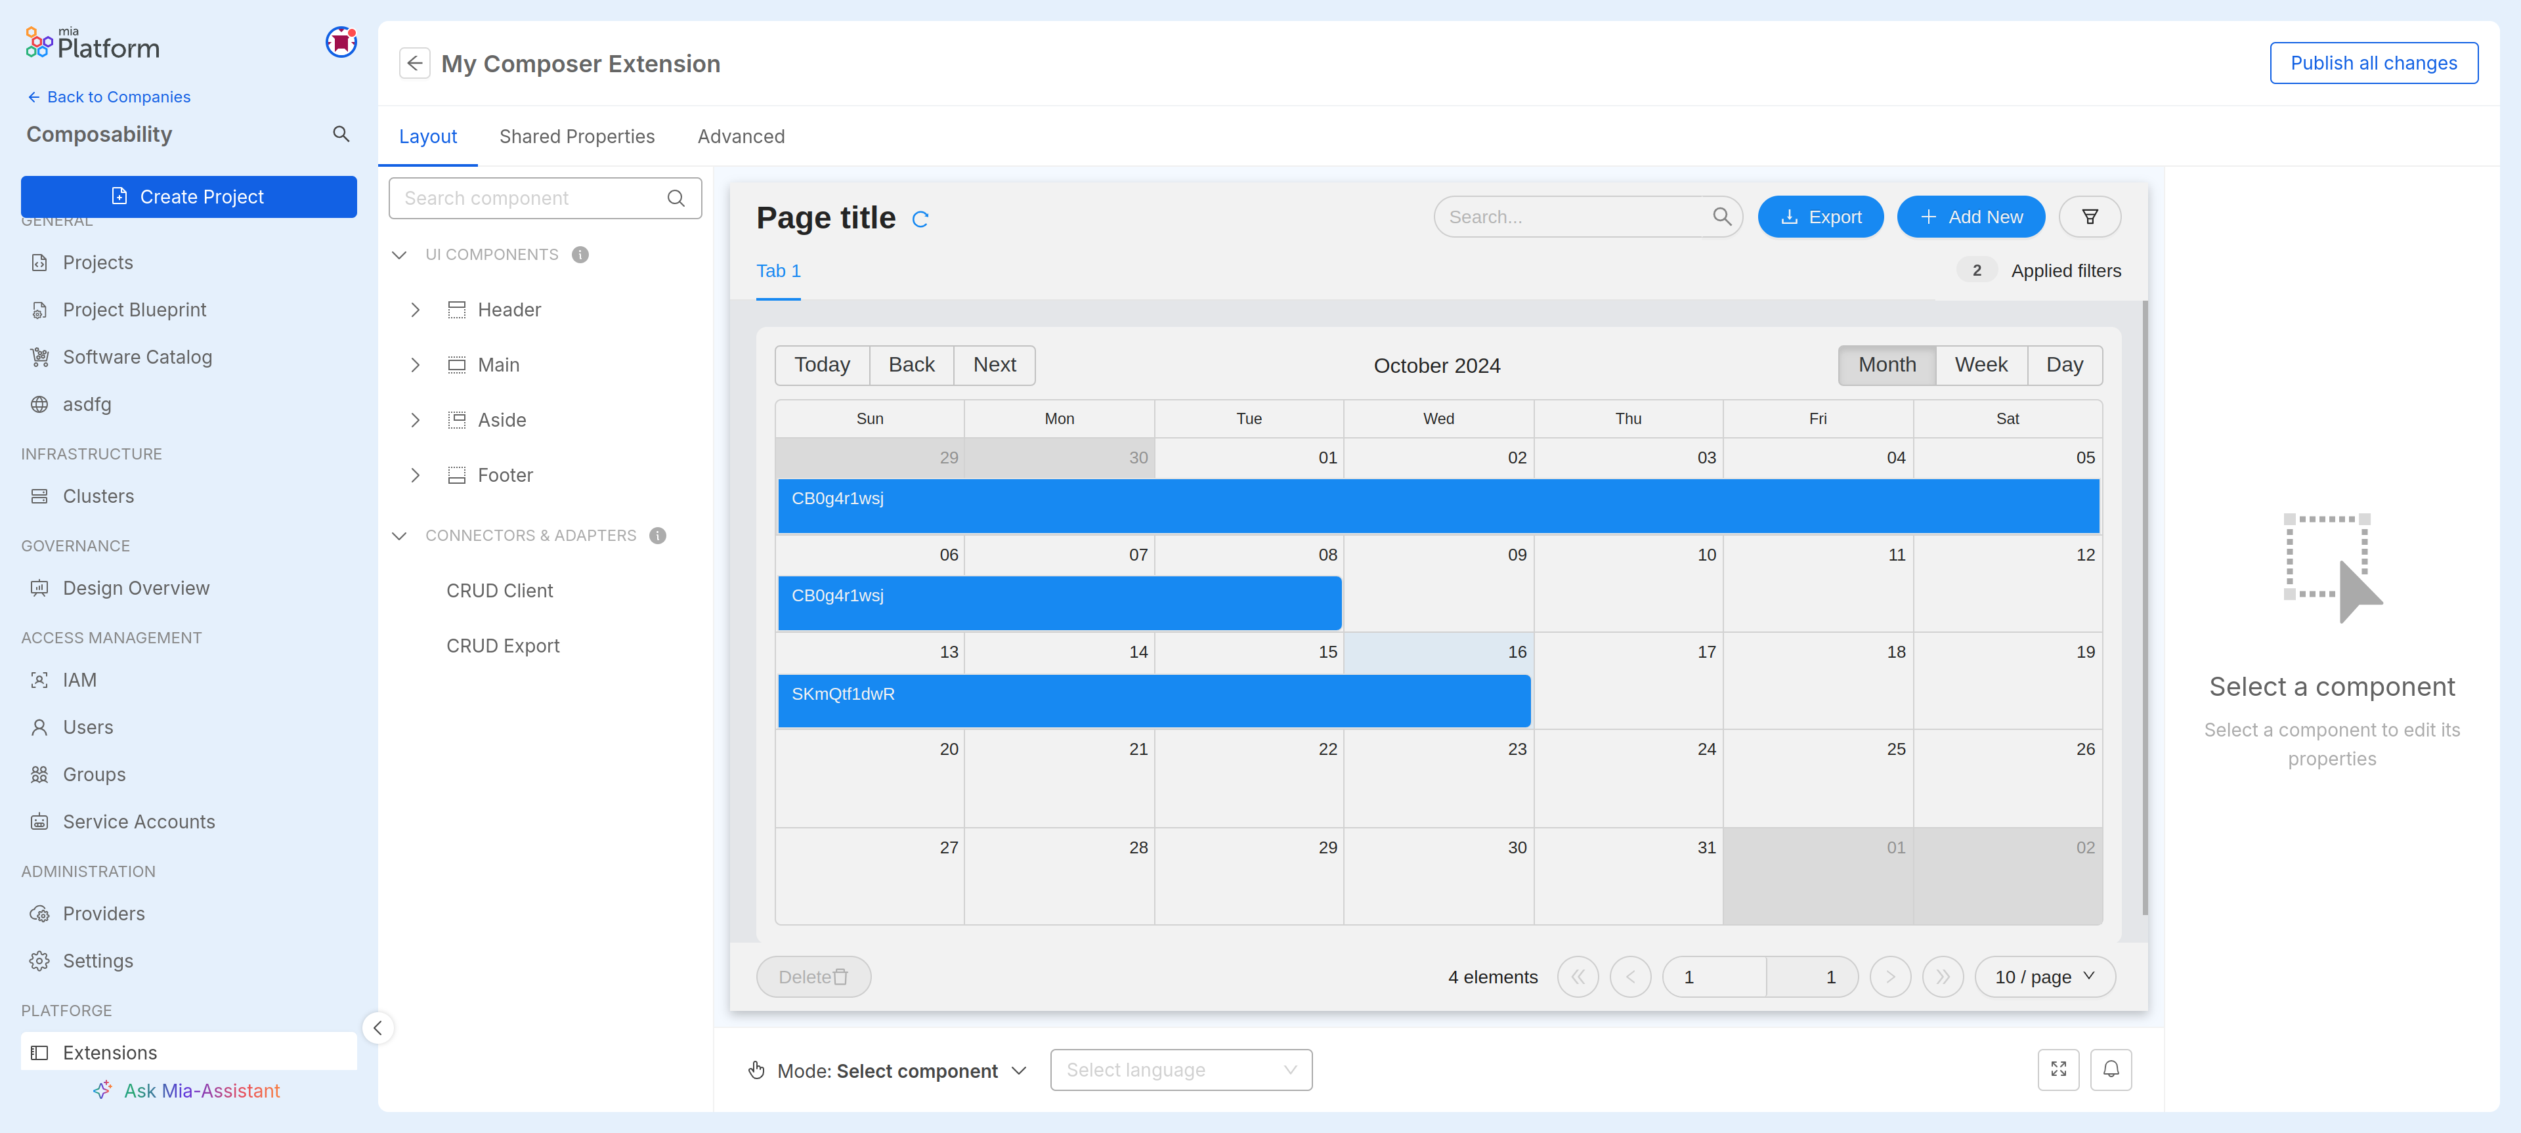Expand the Footer component tree item
The width and height of the screenshot is (2521, 1133).
click(x=415, y=474)
